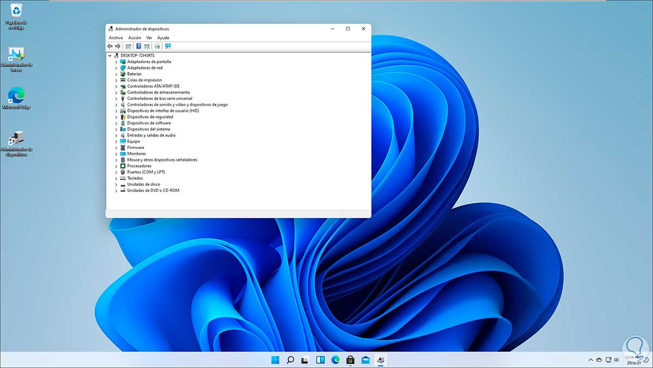Open the Papelera de reciclaje desktop icon
This screenshot has width=653, height=368.
click(x=16, y=14)
